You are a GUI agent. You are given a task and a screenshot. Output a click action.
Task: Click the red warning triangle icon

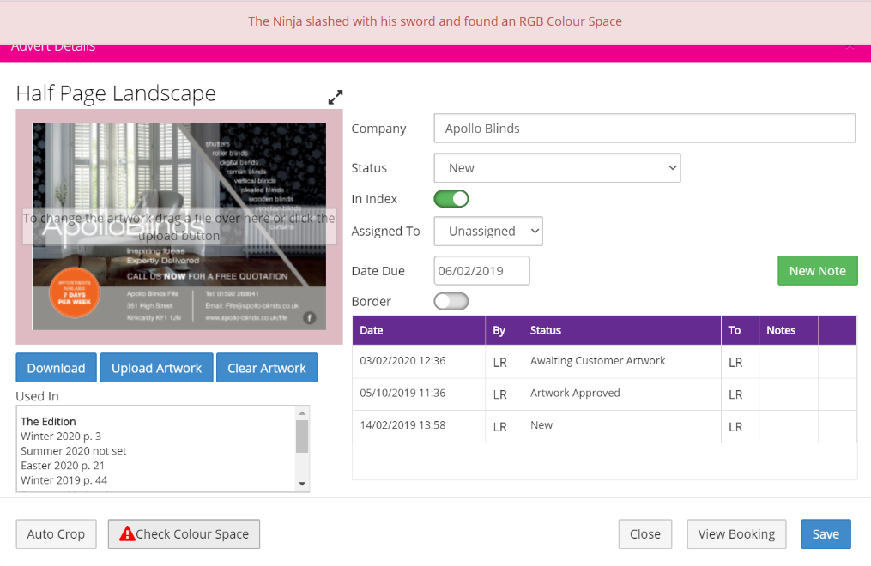(x=127, y=533)
